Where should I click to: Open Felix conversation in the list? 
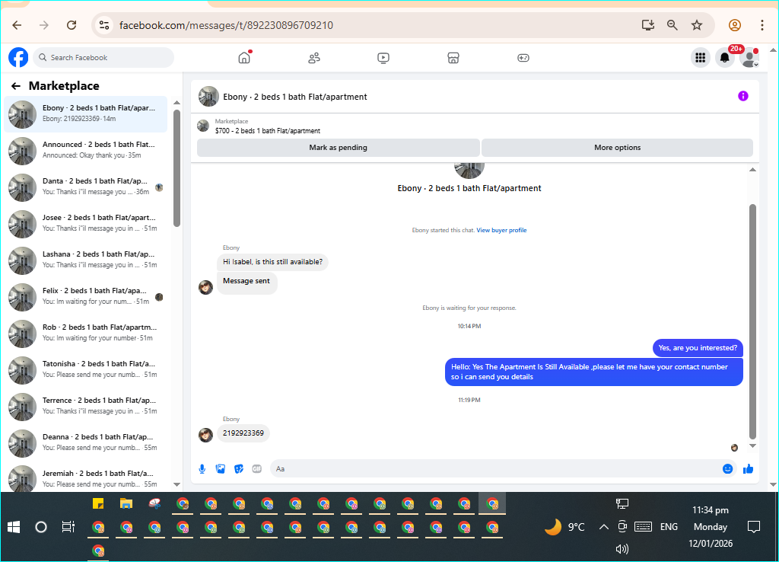click(85, 296)
